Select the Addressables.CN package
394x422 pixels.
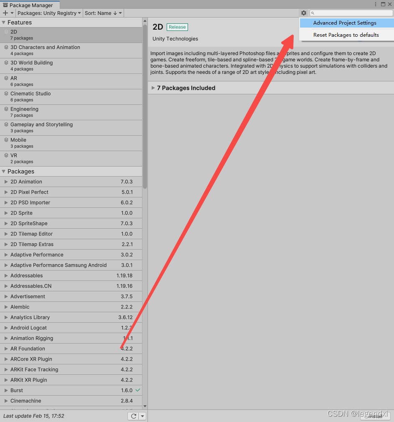coord(71,286)
